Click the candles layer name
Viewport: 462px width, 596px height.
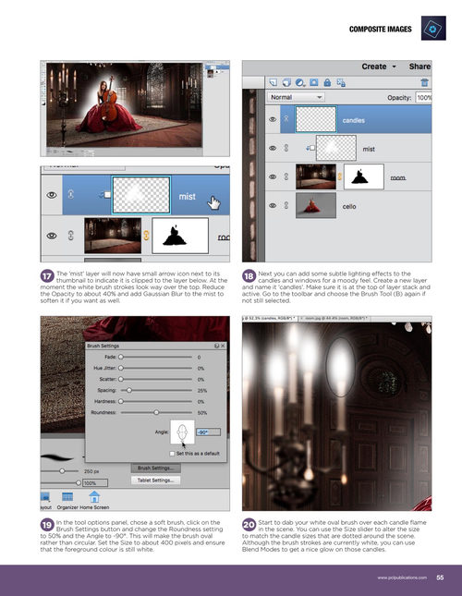point(353,120)
